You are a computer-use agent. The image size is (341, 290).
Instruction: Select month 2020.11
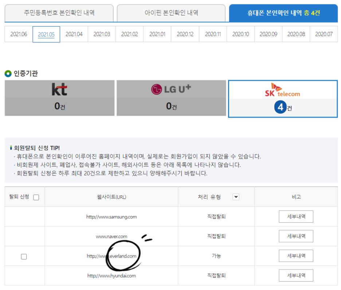coord(213,34)
